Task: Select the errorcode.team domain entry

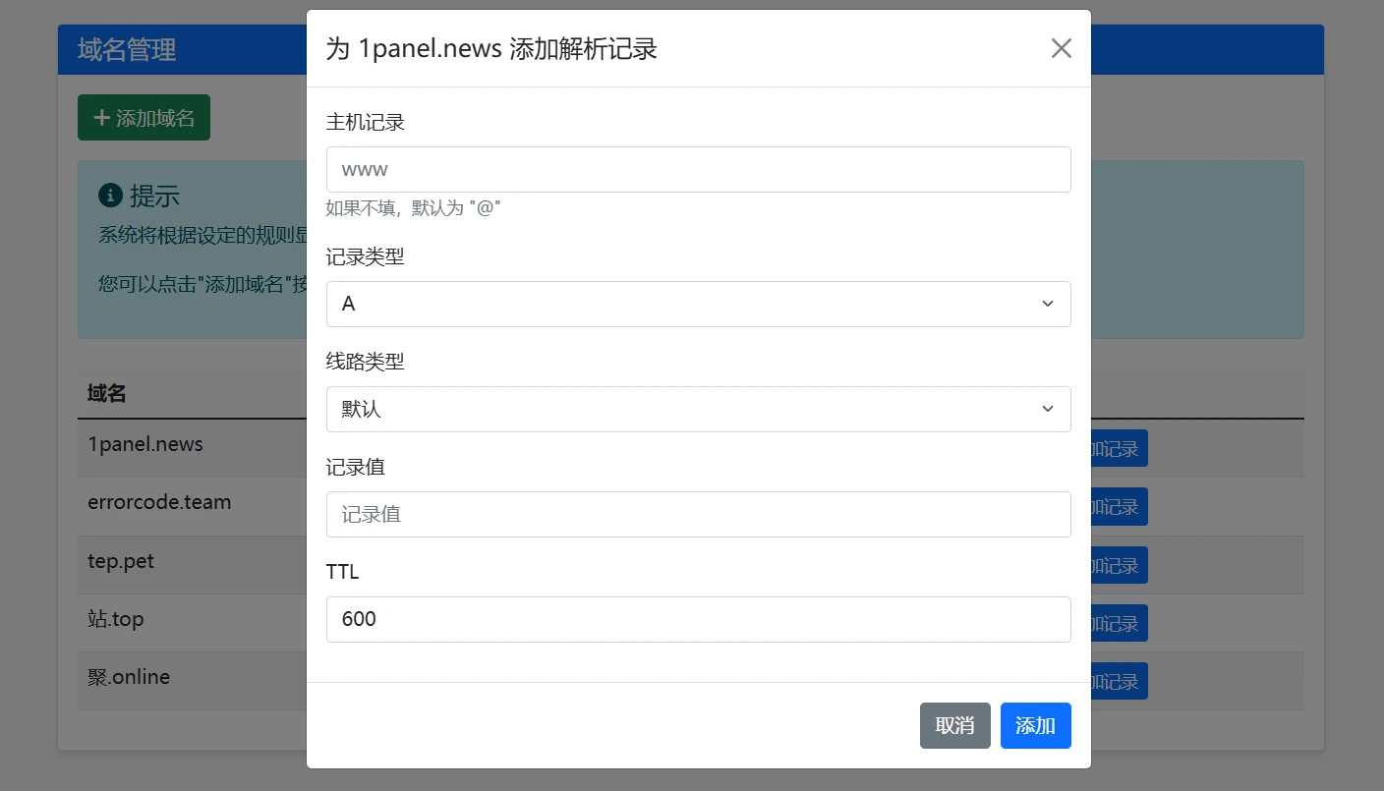Action: 159,502
